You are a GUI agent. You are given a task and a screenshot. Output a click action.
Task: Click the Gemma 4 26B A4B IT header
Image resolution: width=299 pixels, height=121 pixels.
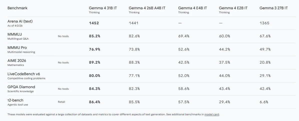coord(147,8)
